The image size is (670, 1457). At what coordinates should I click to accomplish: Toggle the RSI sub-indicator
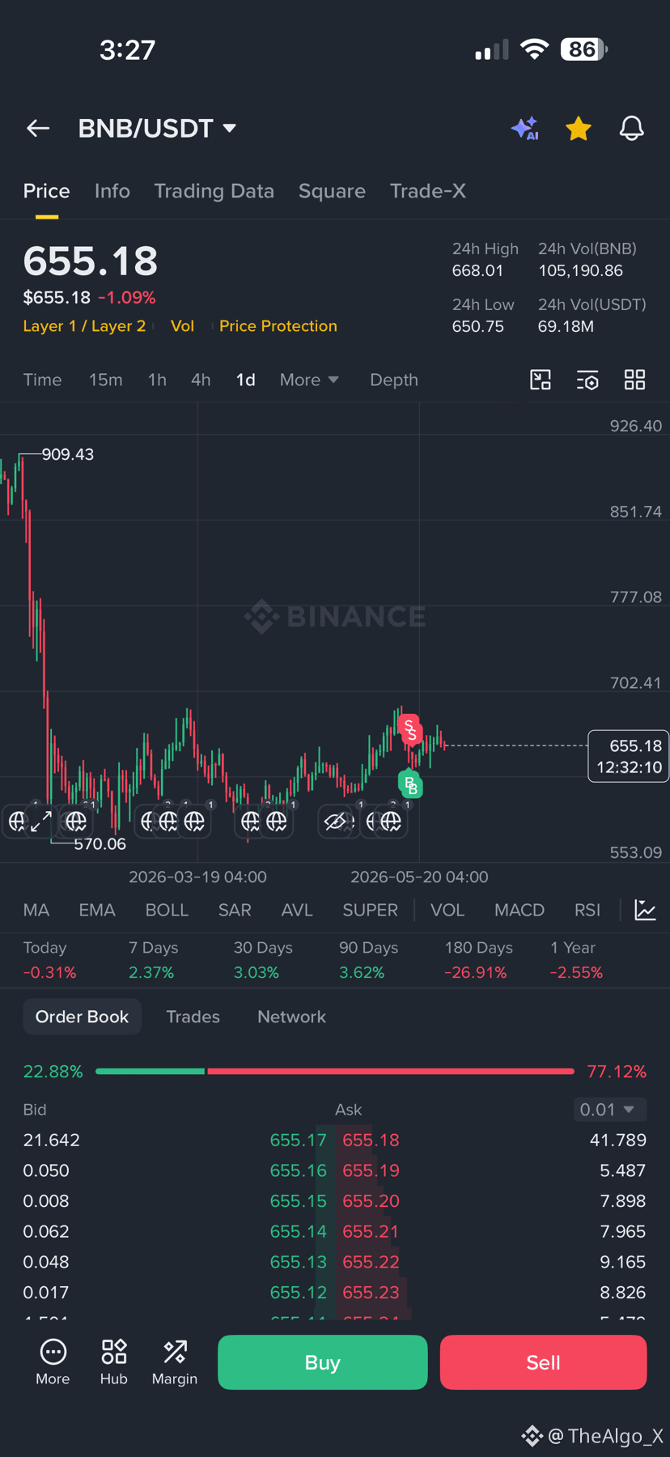click(x=587, y=910)
